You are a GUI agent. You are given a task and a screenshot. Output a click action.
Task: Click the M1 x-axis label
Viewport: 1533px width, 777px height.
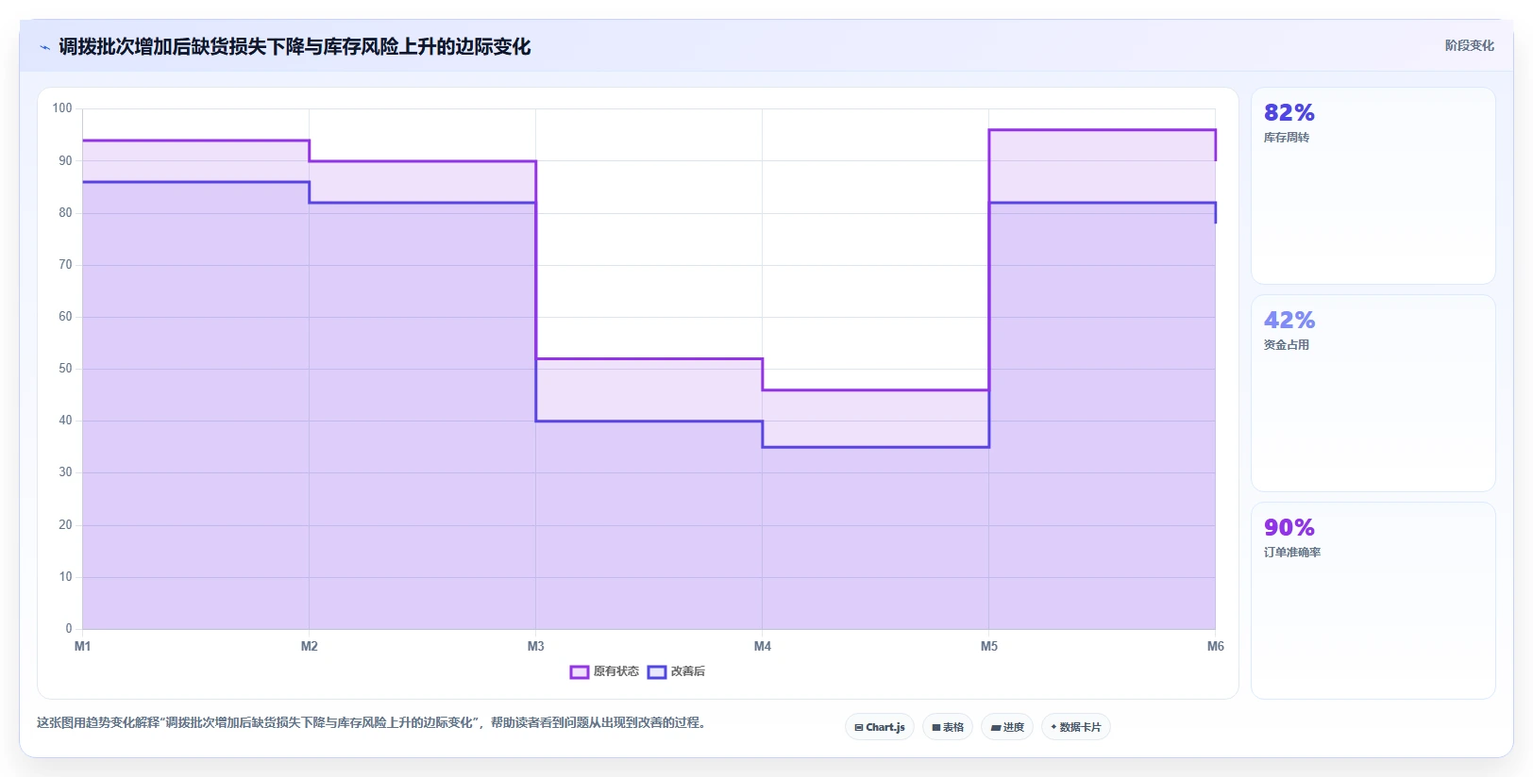pos(83,646)
